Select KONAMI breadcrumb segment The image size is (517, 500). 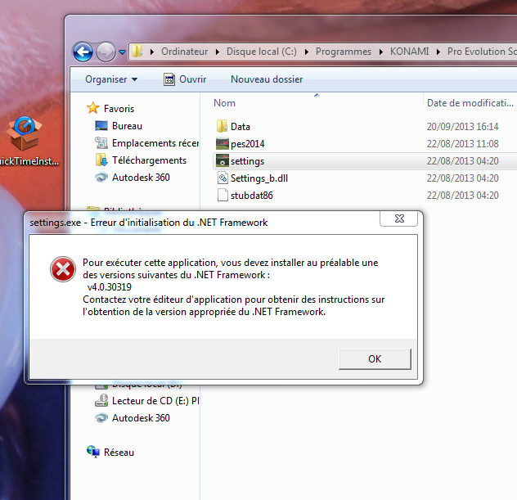[409, 52]
